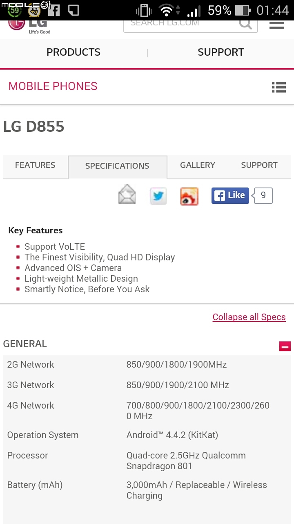
Task: Open the hamburger menu icon
Action: point(277,25)
